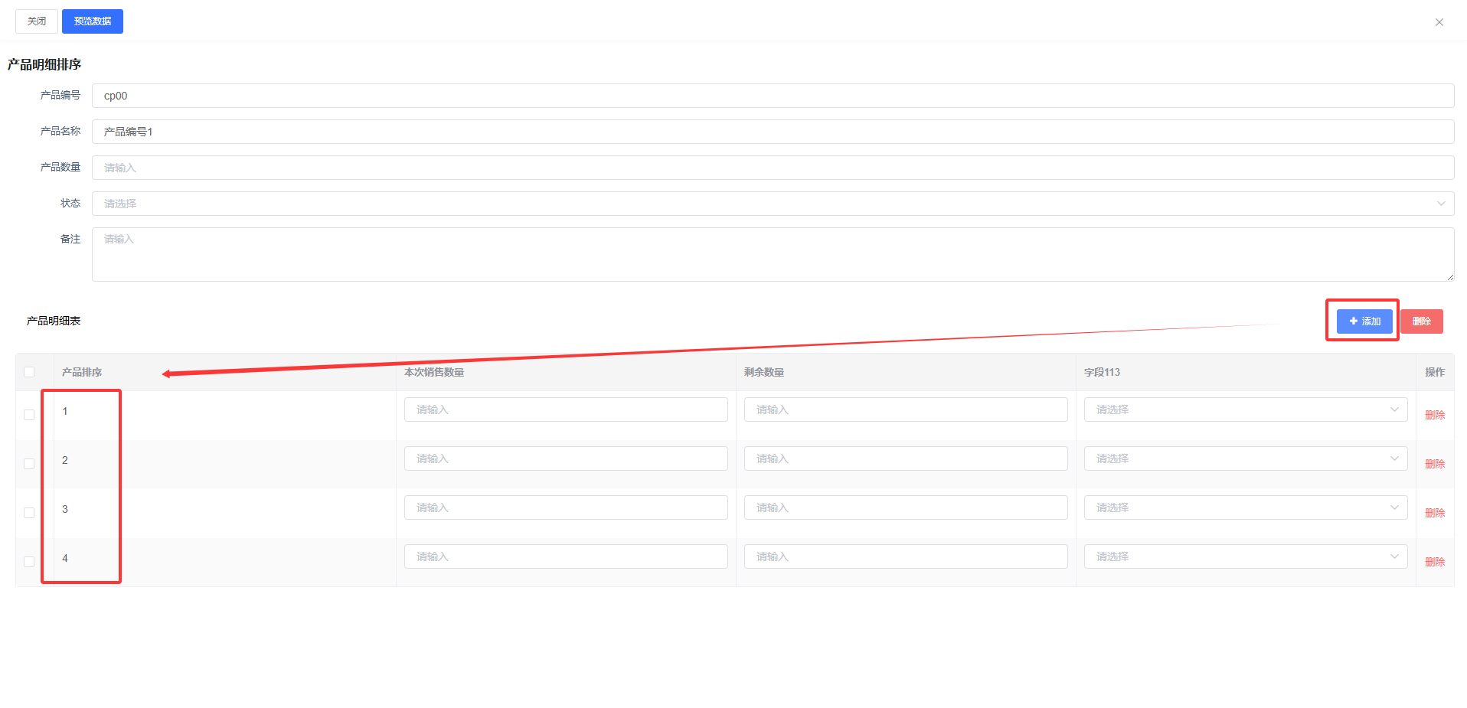Open the 字段113 dropdown in row 1

[1245, 409]
